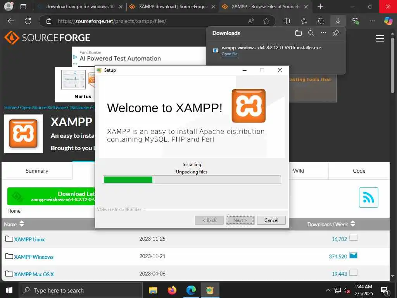Click Open file under downloaded installer
This screenshot has height=298, width=397.
(x=230, y=54)
